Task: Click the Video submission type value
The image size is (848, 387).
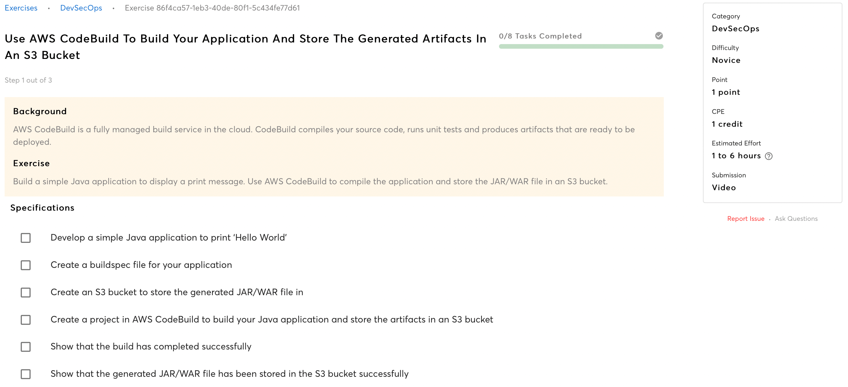Action: pyautogui.click(x=724, y=188)
